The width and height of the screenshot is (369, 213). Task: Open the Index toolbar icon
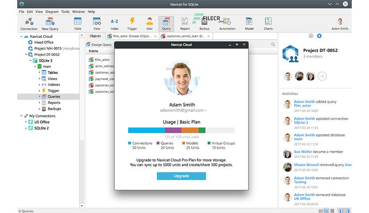(114, 24)
